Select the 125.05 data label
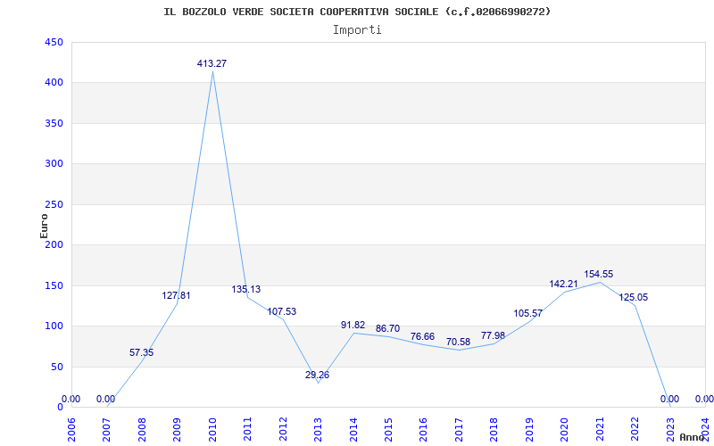714x446 pixels. point(634,297)
